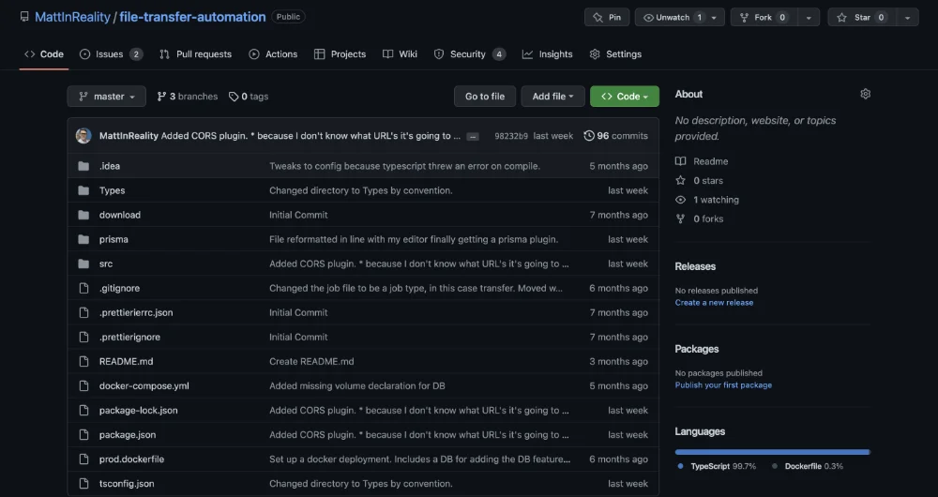Click the prisma folder icon

click(x=83, y=239)
